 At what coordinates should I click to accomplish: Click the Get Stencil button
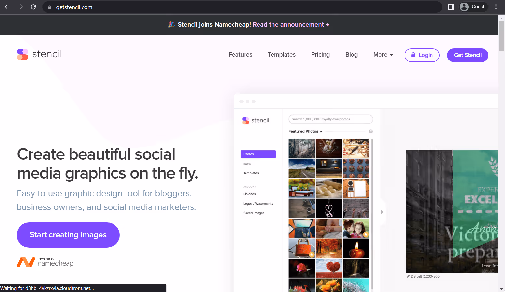(x=468, y=55)
